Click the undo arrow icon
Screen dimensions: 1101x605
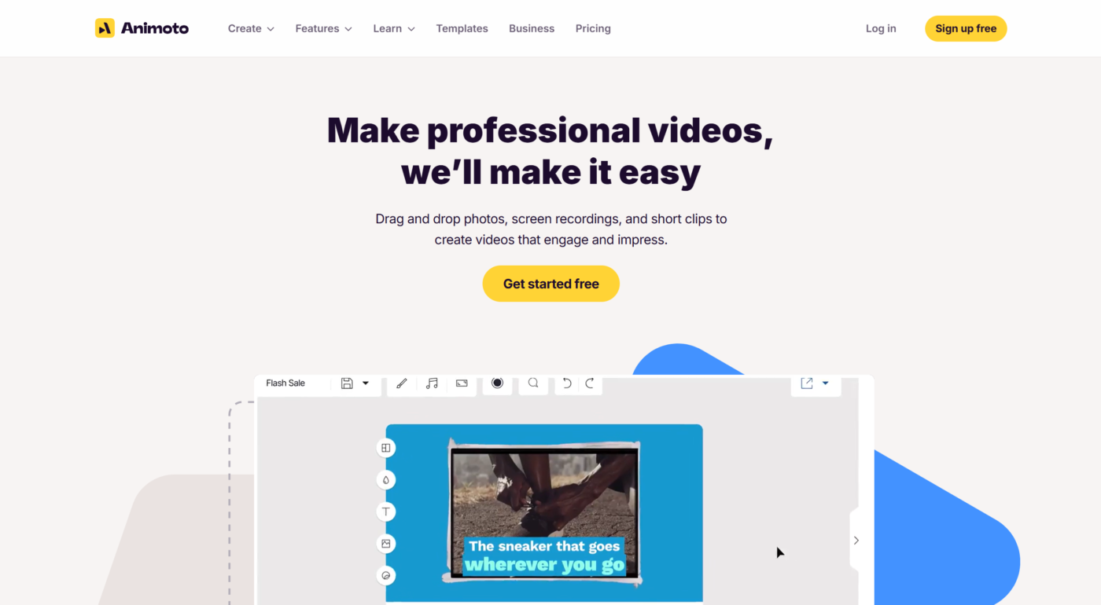pos(566,383)
